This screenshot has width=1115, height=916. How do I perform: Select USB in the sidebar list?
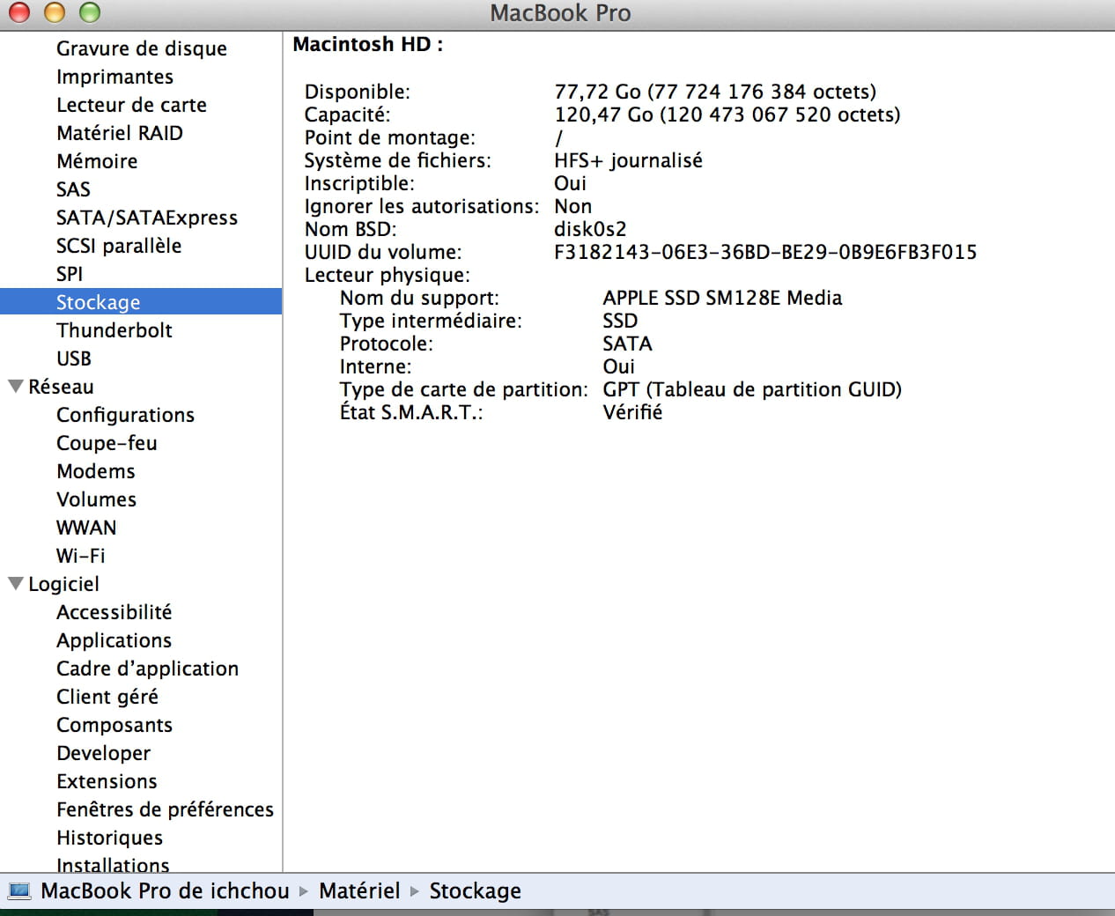[x=74, y=358]
